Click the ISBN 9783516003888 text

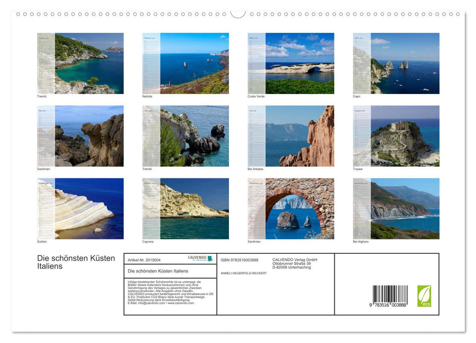(240, 261)
